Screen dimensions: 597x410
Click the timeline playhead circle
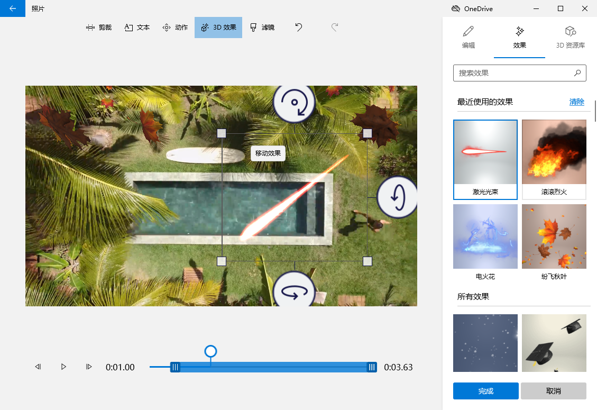click(x=210, y=351)
